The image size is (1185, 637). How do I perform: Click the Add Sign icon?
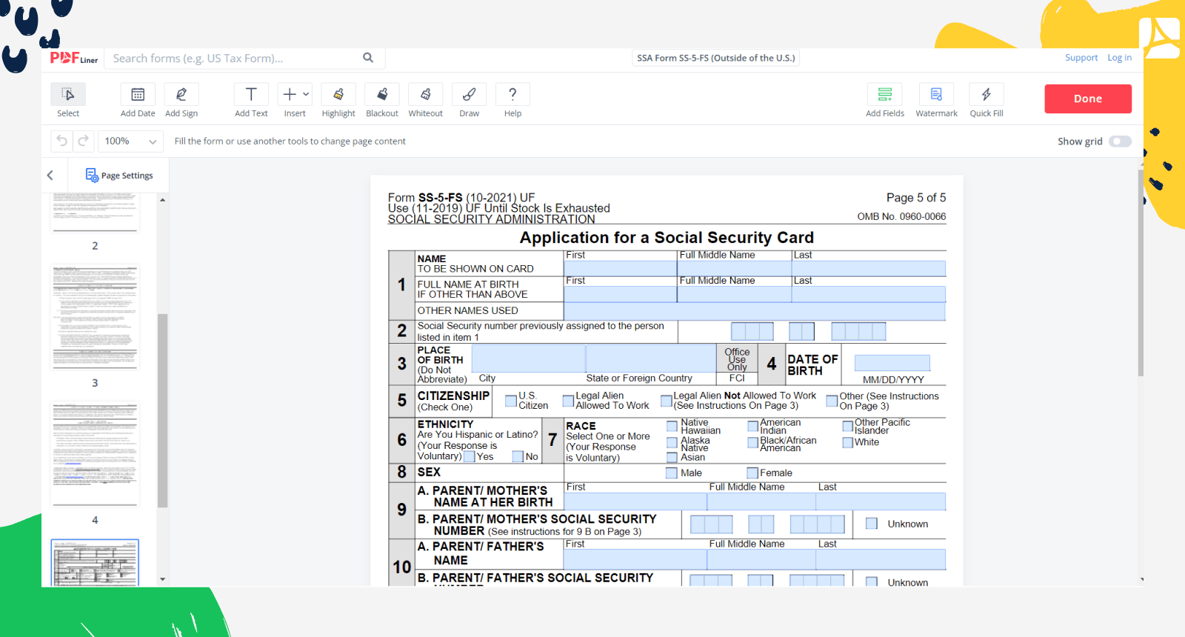pyautogui.click(x=181, y=95)
